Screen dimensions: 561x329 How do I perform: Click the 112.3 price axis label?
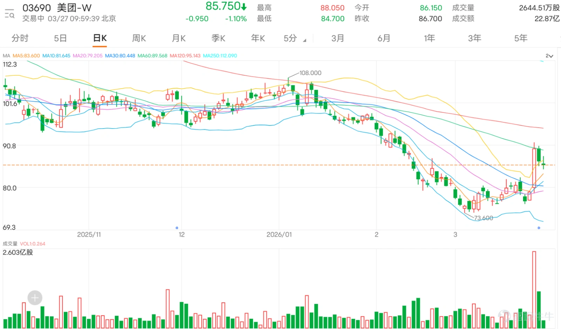pos(10,64)
